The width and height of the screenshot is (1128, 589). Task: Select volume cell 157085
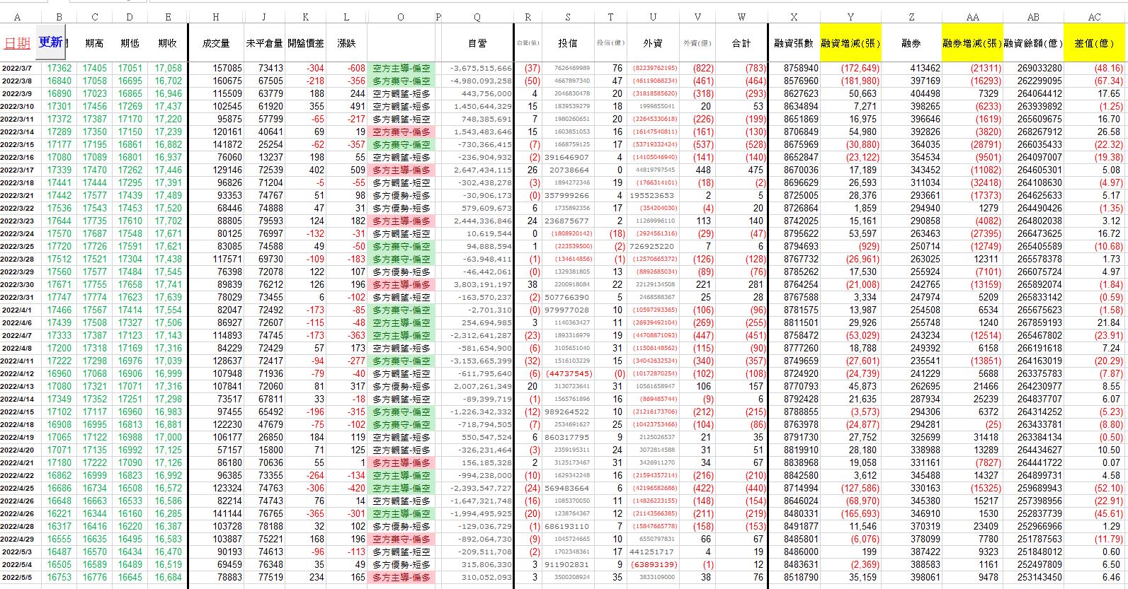[x=216, y=69]
